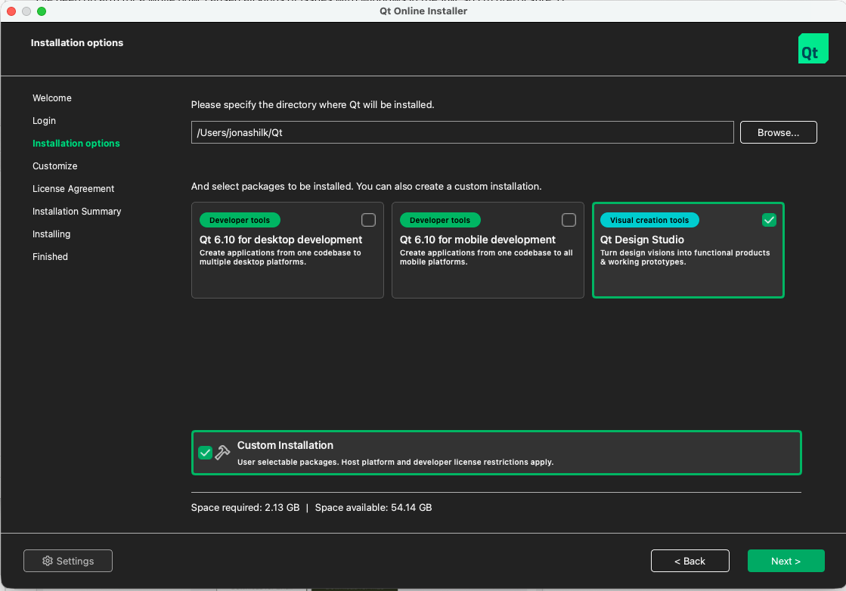Open the Customize step in sidebar
This screenshot has width=846, height=591.
(x=54, y=166)
